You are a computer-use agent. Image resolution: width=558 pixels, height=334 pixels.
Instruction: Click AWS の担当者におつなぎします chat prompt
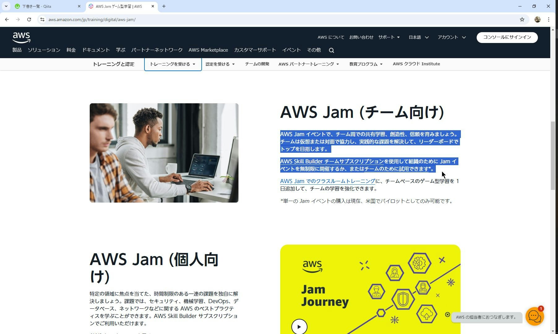[x=486, y=317]
